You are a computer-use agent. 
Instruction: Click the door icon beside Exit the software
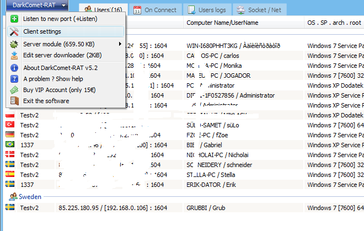(x=14, y=101)
